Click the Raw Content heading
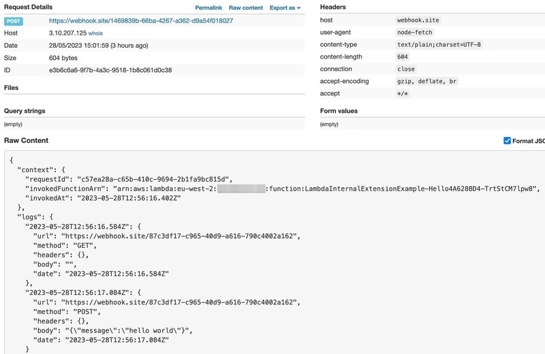Viewport: 545px width, 354px height. (x=26, y=141)
